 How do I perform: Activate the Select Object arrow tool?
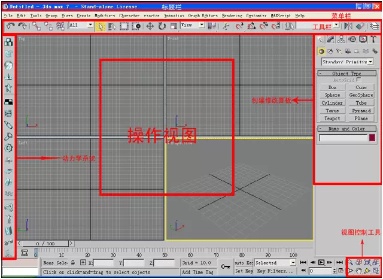point(101,26)
